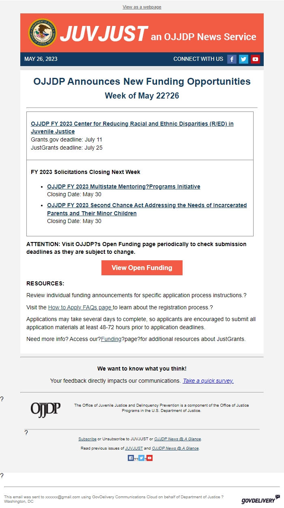Click the View Open Funding button
The image size is (284, 508).
point(142,268)
